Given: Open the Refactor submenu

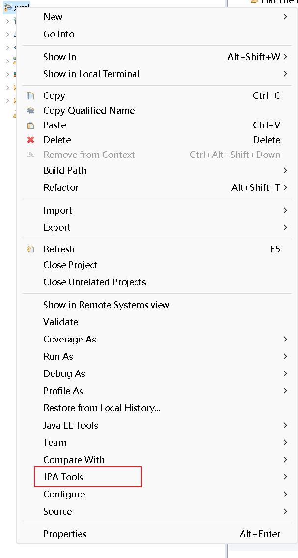Looking at the screenshot, I should coord(61,188).
